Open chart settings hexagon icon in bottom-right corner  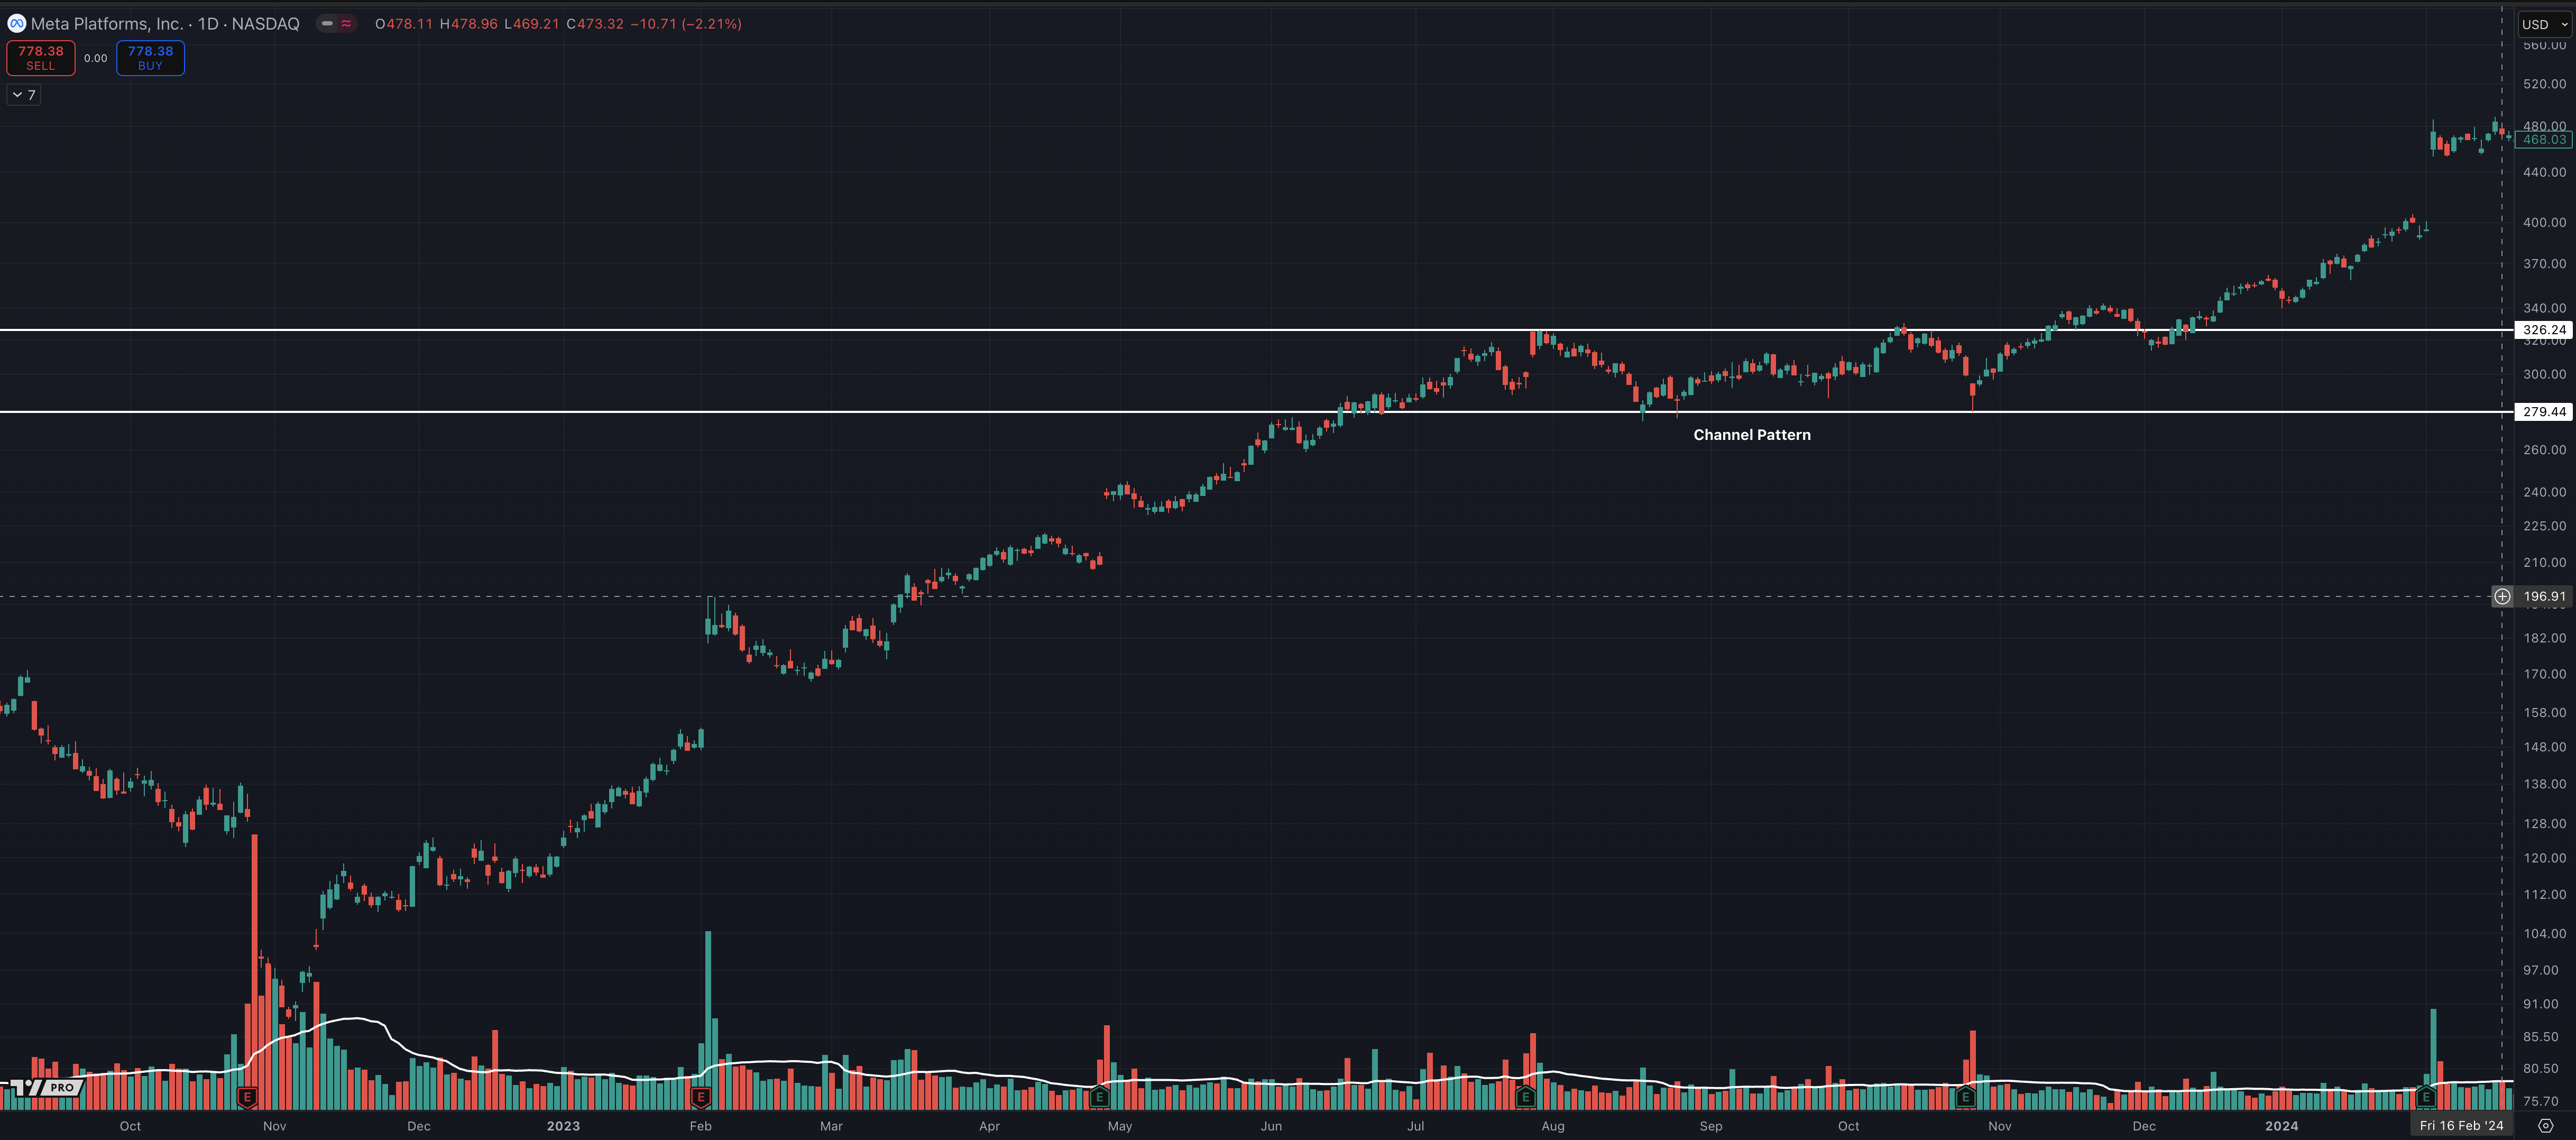pyautogui.click(x=2545, y=1126)
